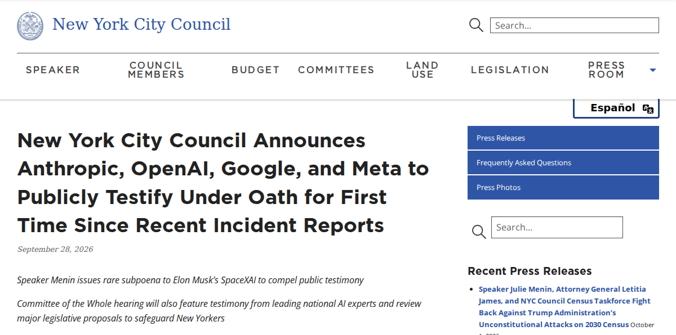Expand the Press Room dropdown arrow
This screenshot has width=676, height=335.
[x=653, y=70]
